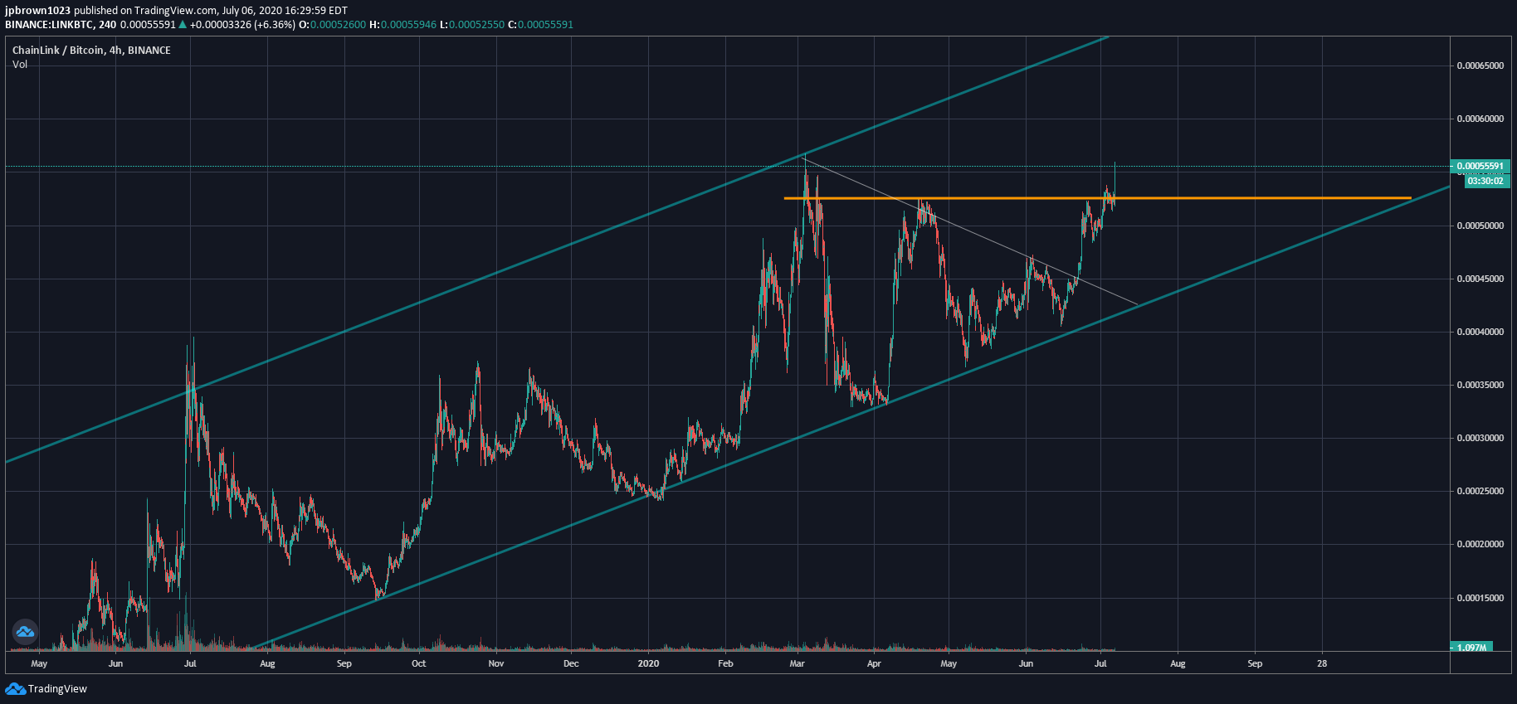Image resolution: width=1517 pixels, height=704 pixels.
Task: Click the change value +0.00003326 (+6.36%)
Action: [242, 24]
